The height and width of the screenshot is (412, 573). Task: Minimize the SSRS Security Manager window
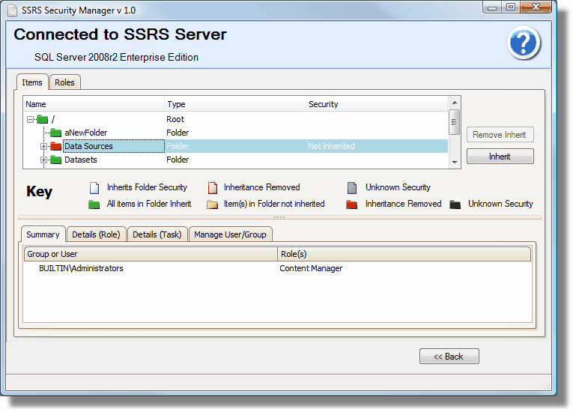tap(492, 7)
